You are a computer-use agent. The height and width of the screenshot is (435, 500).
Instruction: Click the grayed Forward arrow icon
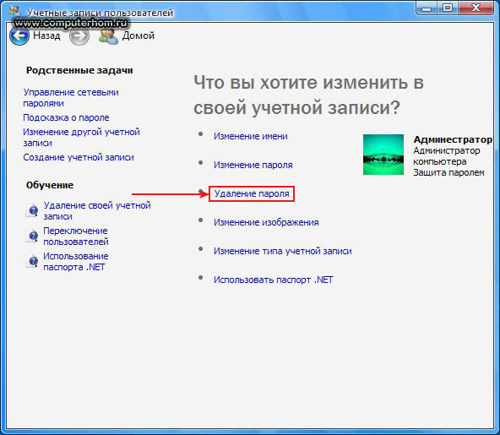(x=79, y=35)
